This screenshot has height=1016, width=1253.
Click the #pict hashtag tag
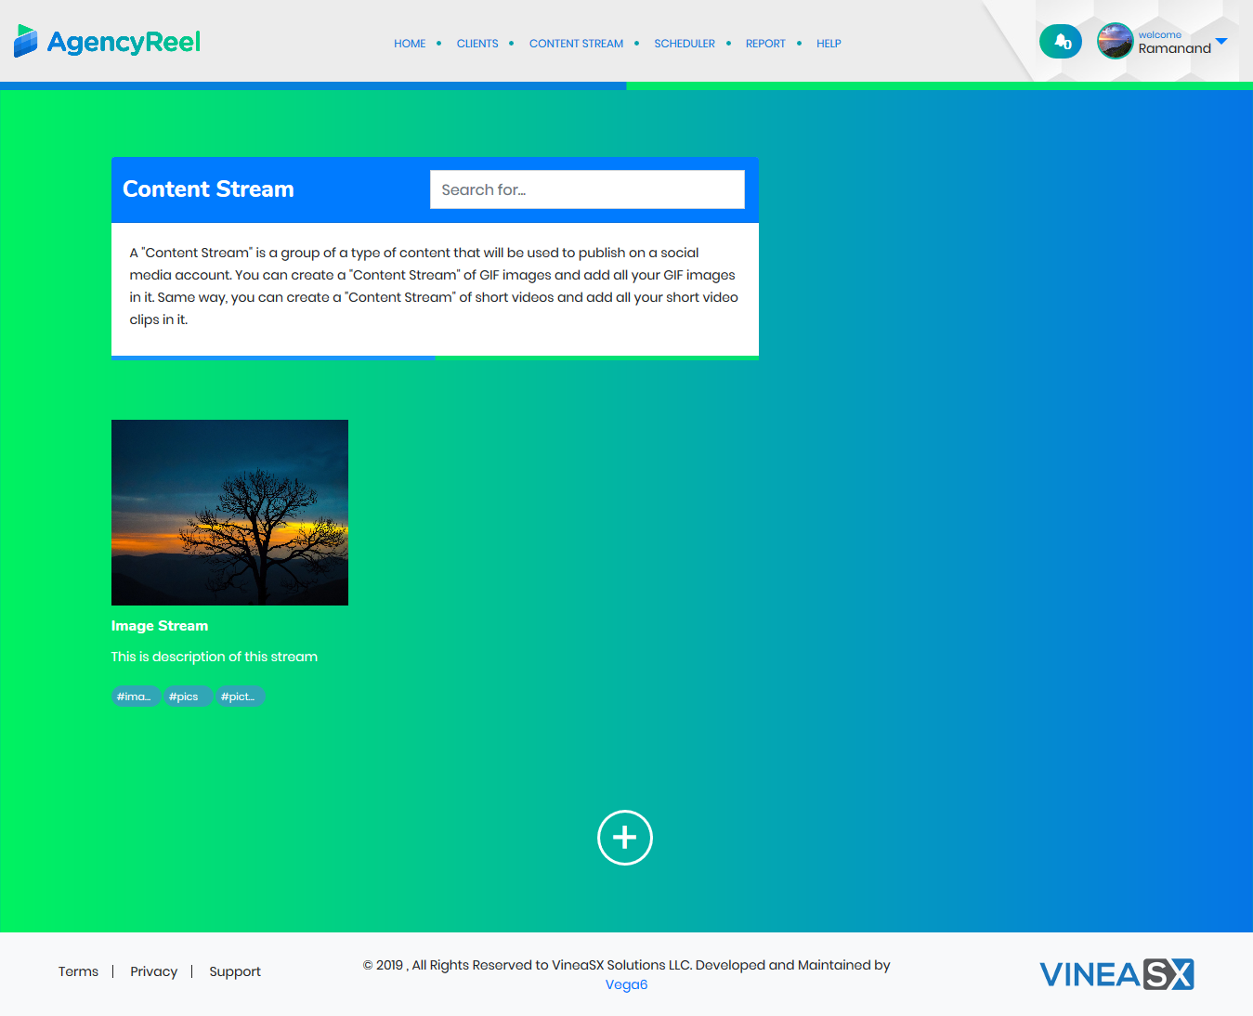(240, 696)
